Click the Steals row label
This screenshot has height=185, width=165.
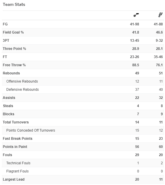(8, 106)
